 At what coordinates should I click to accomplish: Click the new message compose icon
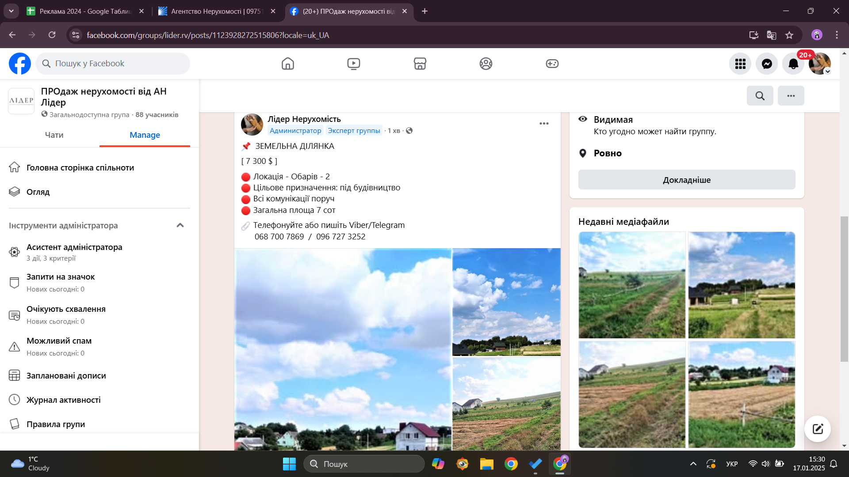(x=817, y=428)
